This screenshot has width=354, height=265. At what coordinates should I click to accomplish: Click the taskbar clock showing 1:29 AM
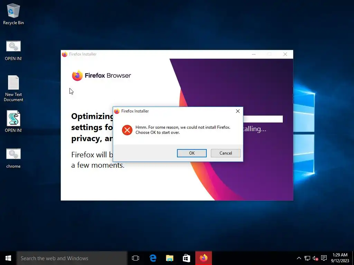tap(340, 258)
